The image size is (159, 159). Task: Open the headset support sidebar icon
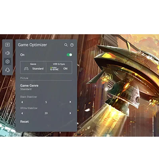click(8, 70)
